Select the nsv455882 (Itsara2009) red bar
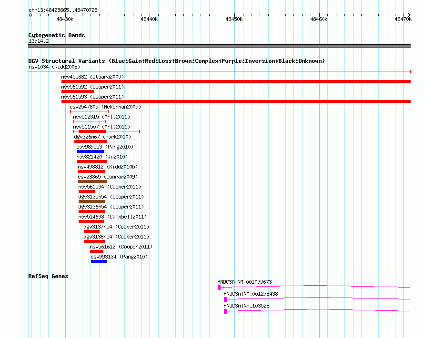This screenshot has width=424, height=338. click(236, 81)
